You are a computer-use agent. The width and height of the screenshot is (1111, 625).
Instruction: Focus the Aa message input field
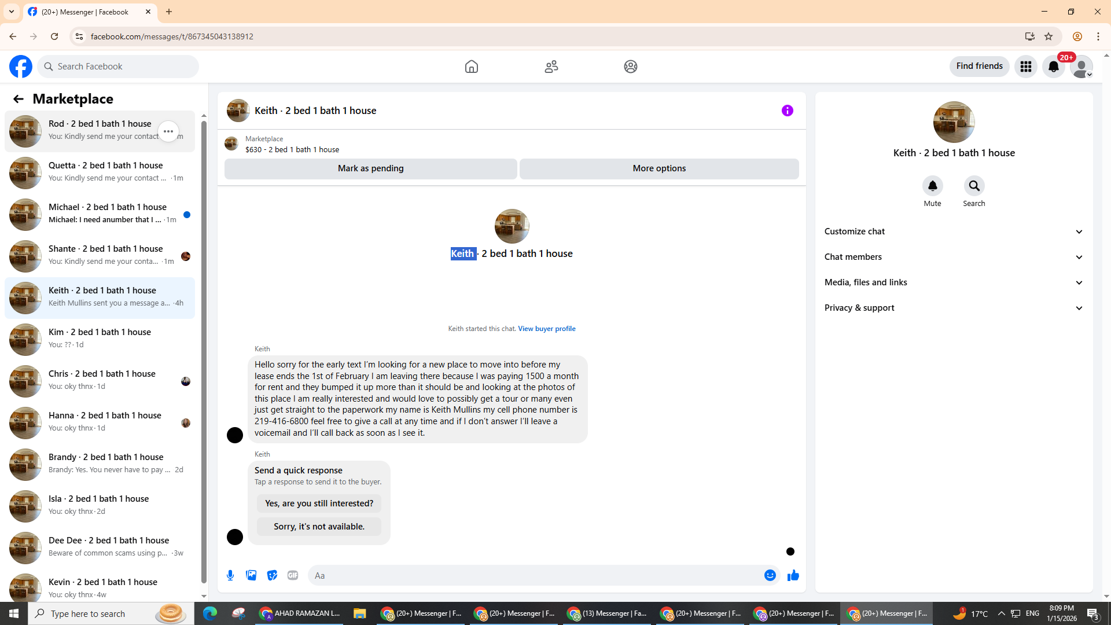pyautogui.click(x=532, y=575)
